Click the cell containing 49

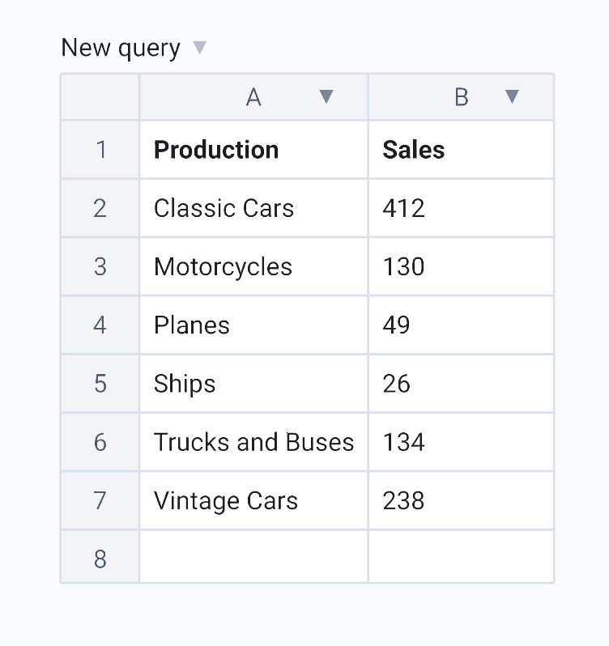461,325
